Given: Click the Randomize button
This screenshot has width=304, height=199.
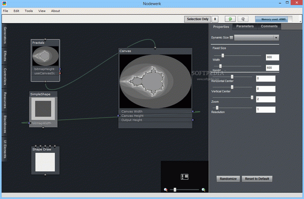Looking at the screenshot, I should click(x=228, y=179).
